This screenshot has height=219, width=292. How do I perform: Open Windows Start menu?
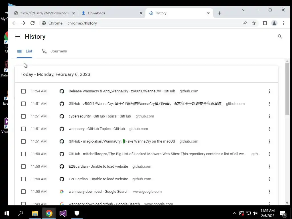tap(7, 213)
